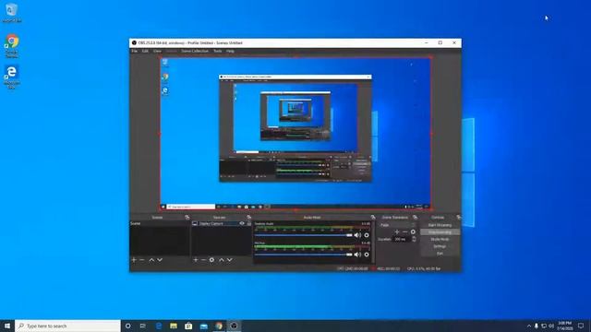The image size is (591, 332).
Task: Move the source up in the Sources list
Action: tap(222, 260)
